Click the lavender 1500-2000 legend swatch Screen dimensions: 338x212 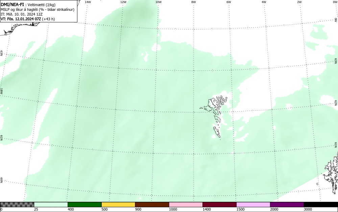pyautogui.click(x=253, y=205)
